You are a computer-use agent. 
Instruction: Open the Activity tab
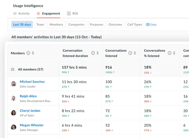(x=22, y=13)
